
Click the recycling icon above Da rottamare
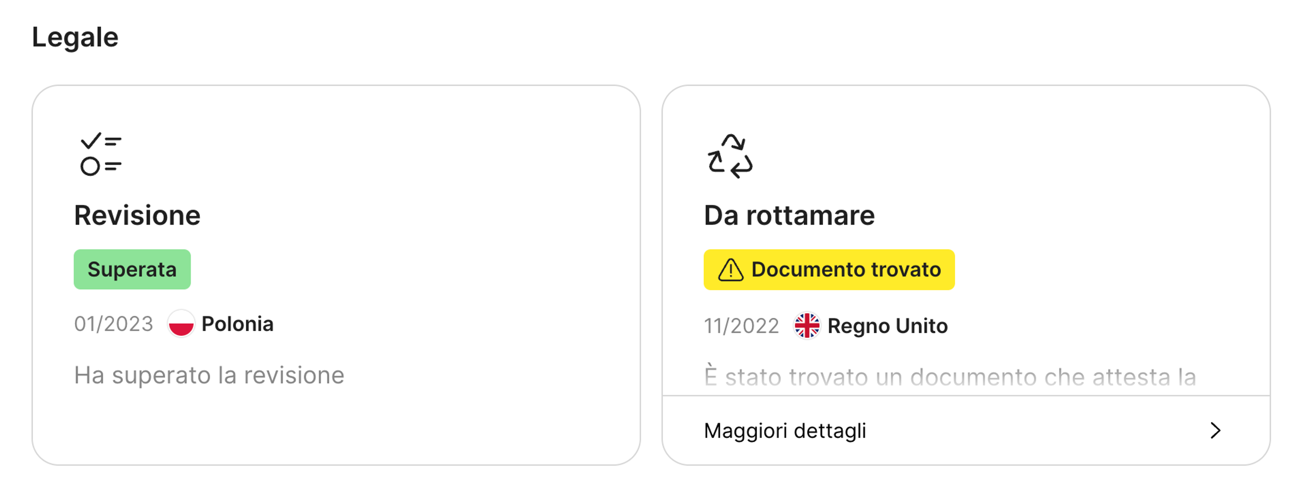[x=730, y=156]
